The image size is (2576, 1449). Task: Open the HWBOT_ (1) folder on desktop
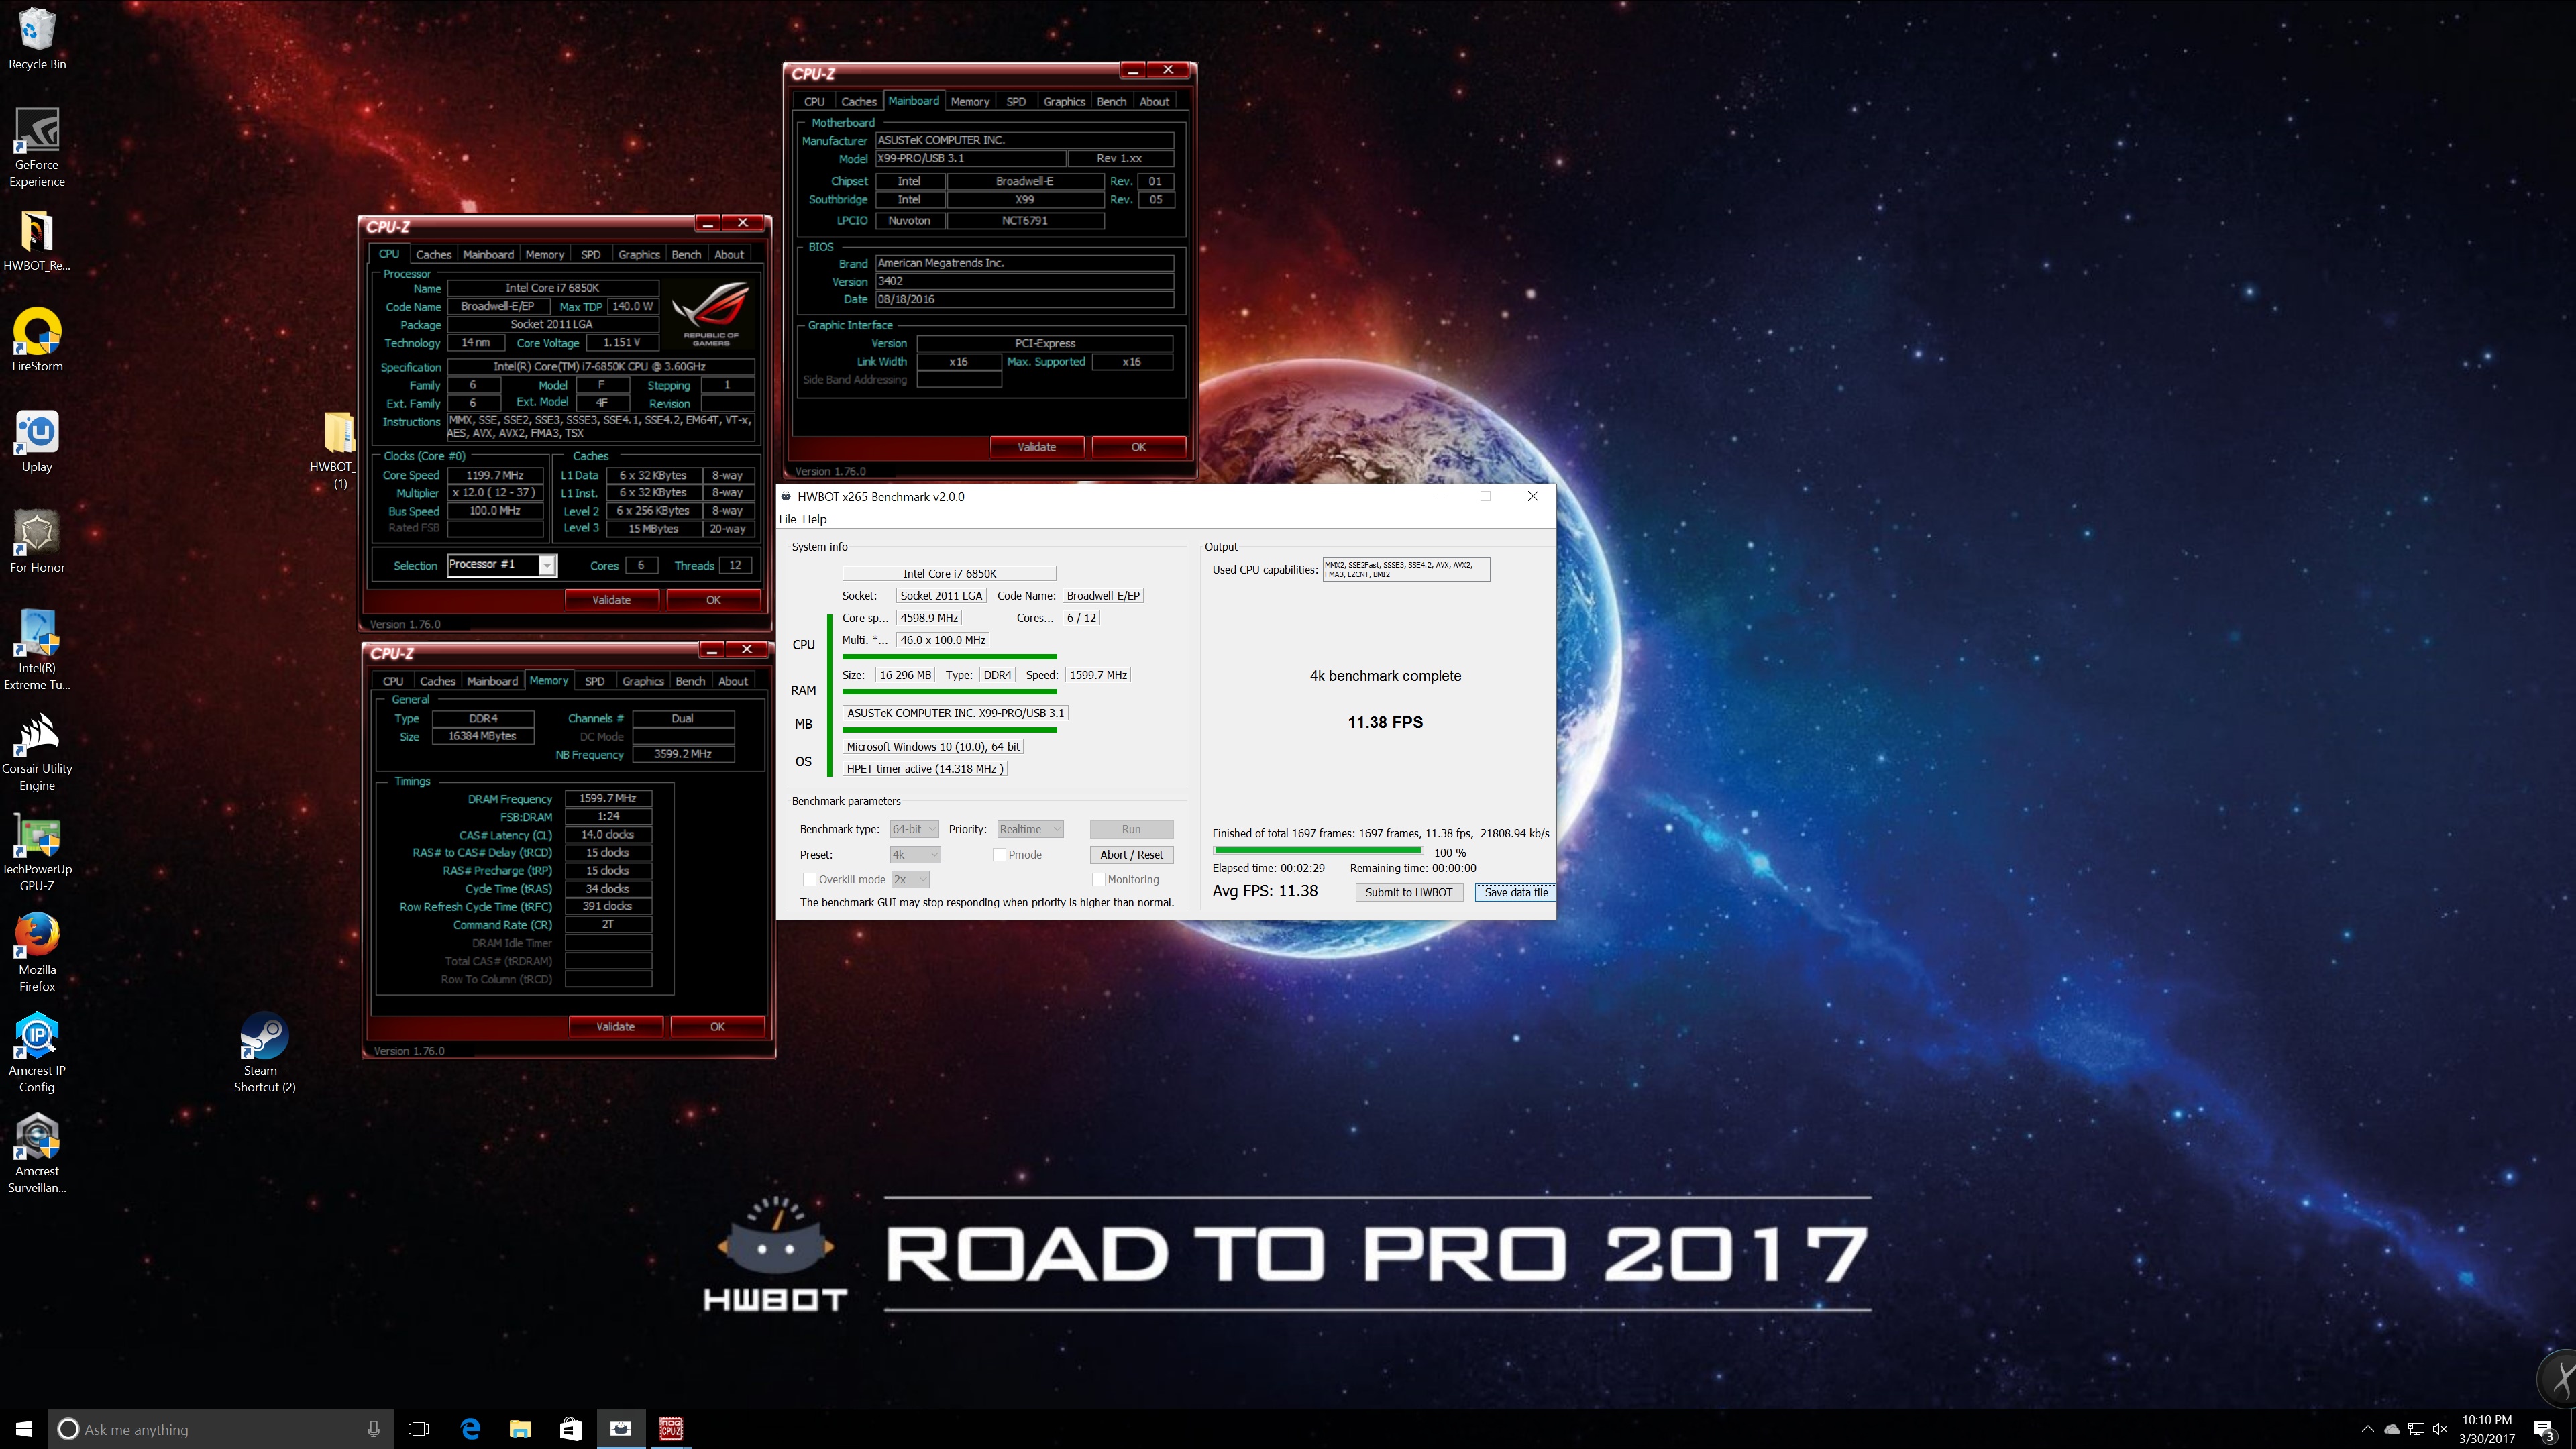(339, 449)
